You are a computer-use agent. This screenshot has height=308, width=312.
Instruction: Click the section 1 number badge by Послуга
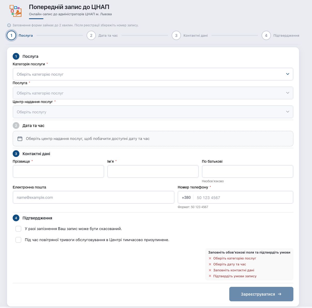[16, 56]
